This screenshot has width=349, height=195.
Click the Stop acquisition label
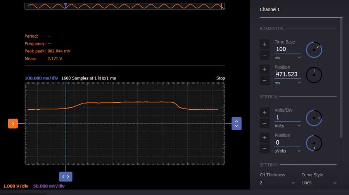click(x=220, y=78)
